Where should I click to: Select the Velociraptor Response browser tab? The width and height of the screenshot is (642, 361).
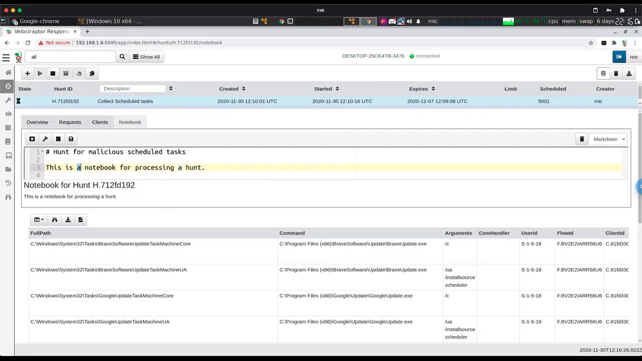tap(41, 32)
